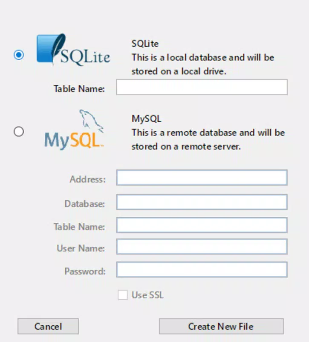Click the SQLite feather logo
Screen dimensions: 309x342
73,50
